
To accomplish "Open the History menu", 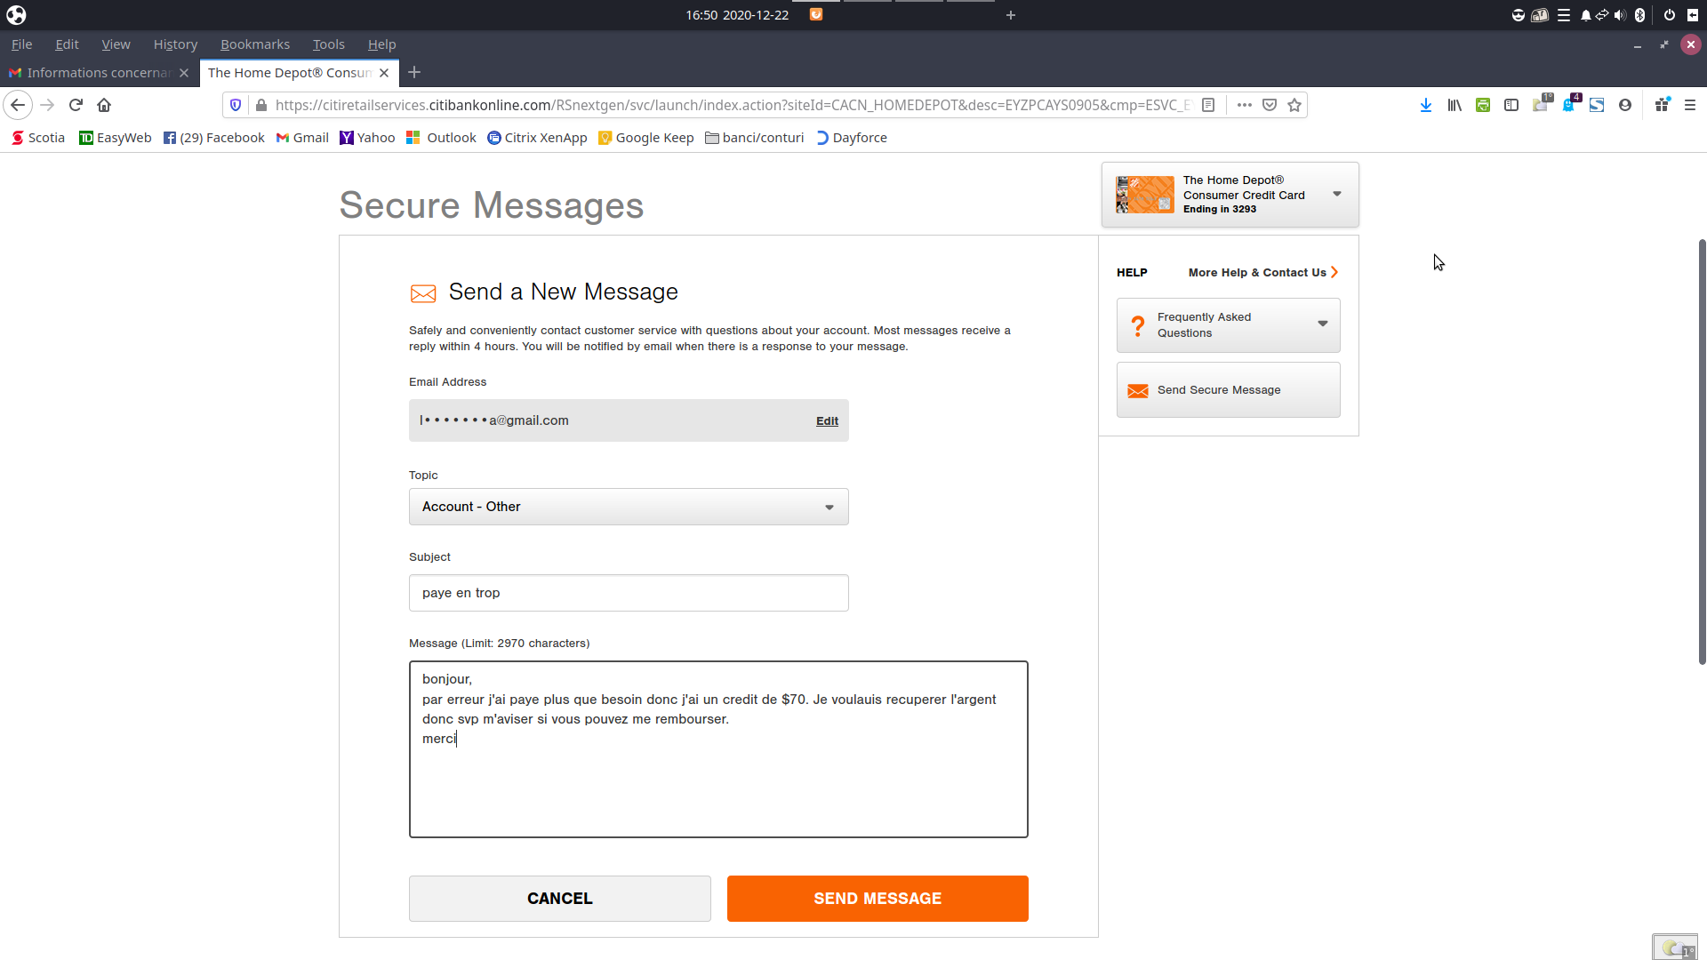I will (175, 44).
